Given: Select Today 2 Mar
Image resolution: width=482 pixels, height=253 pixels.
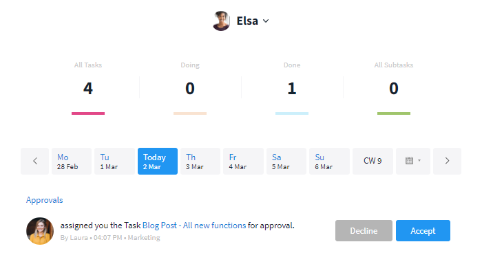Looking at the screenshot, I should click(x=158, y=161).
